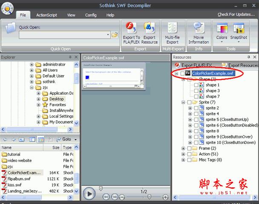Show Movie Information
This screenshot has height=204, width=259.
[199, 33]
